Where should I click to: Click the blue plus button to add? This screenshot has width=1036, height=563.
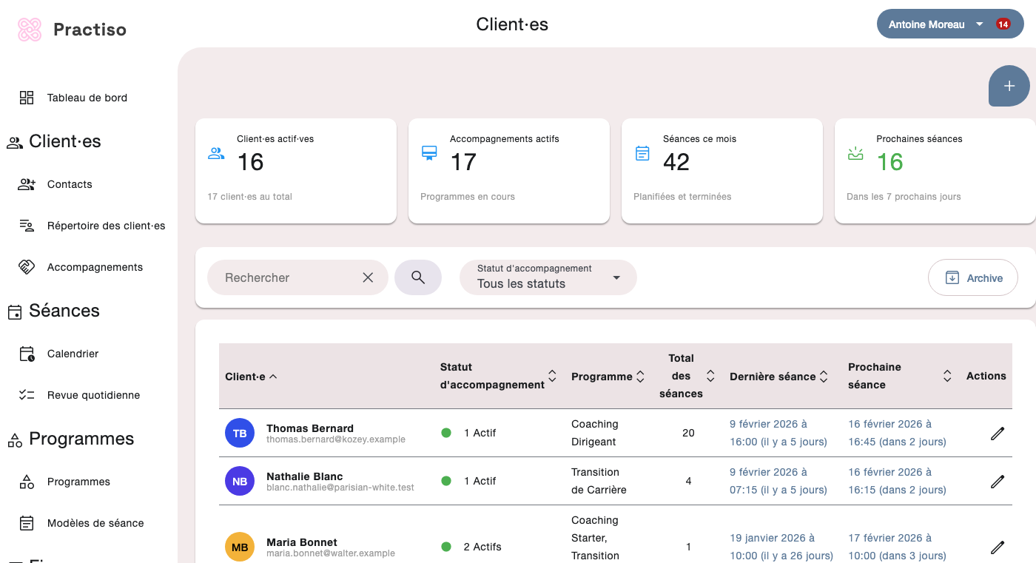(1009, 86)
